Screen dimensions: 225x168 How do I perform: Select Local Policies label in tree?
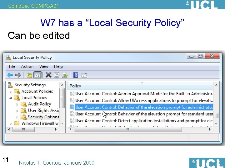pyautogui.click(x=34, y=98)
